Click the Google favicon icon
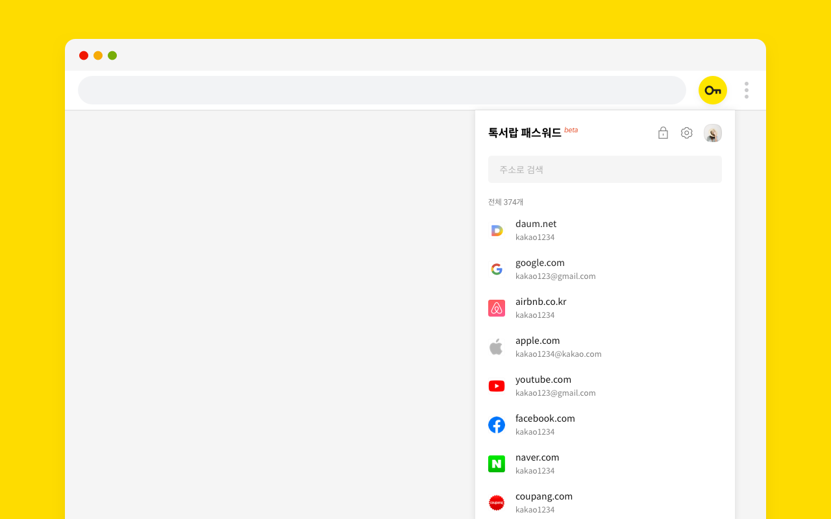This screenshot has width=831, height=519. tap(497, 269)
